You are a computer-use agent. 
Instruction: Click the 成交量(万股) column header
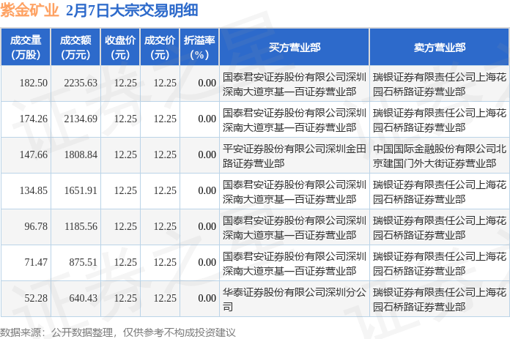click(x=26, y=47)
